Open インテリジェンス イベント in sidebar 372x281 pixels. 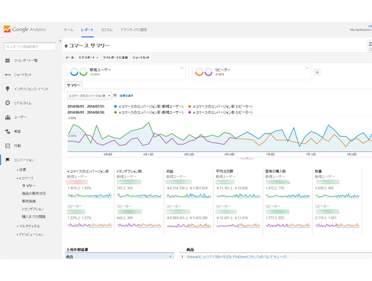[x=31, y=89]
